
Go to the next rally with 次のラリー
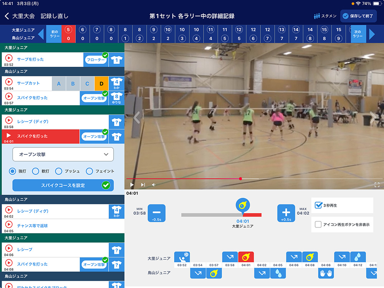pos(358,34)
